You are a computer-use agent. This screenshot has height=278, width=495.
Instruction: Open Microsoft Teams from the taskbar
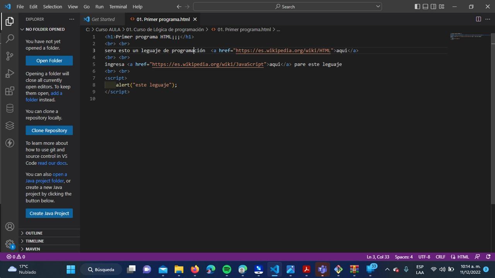click(x=322, y=269)
